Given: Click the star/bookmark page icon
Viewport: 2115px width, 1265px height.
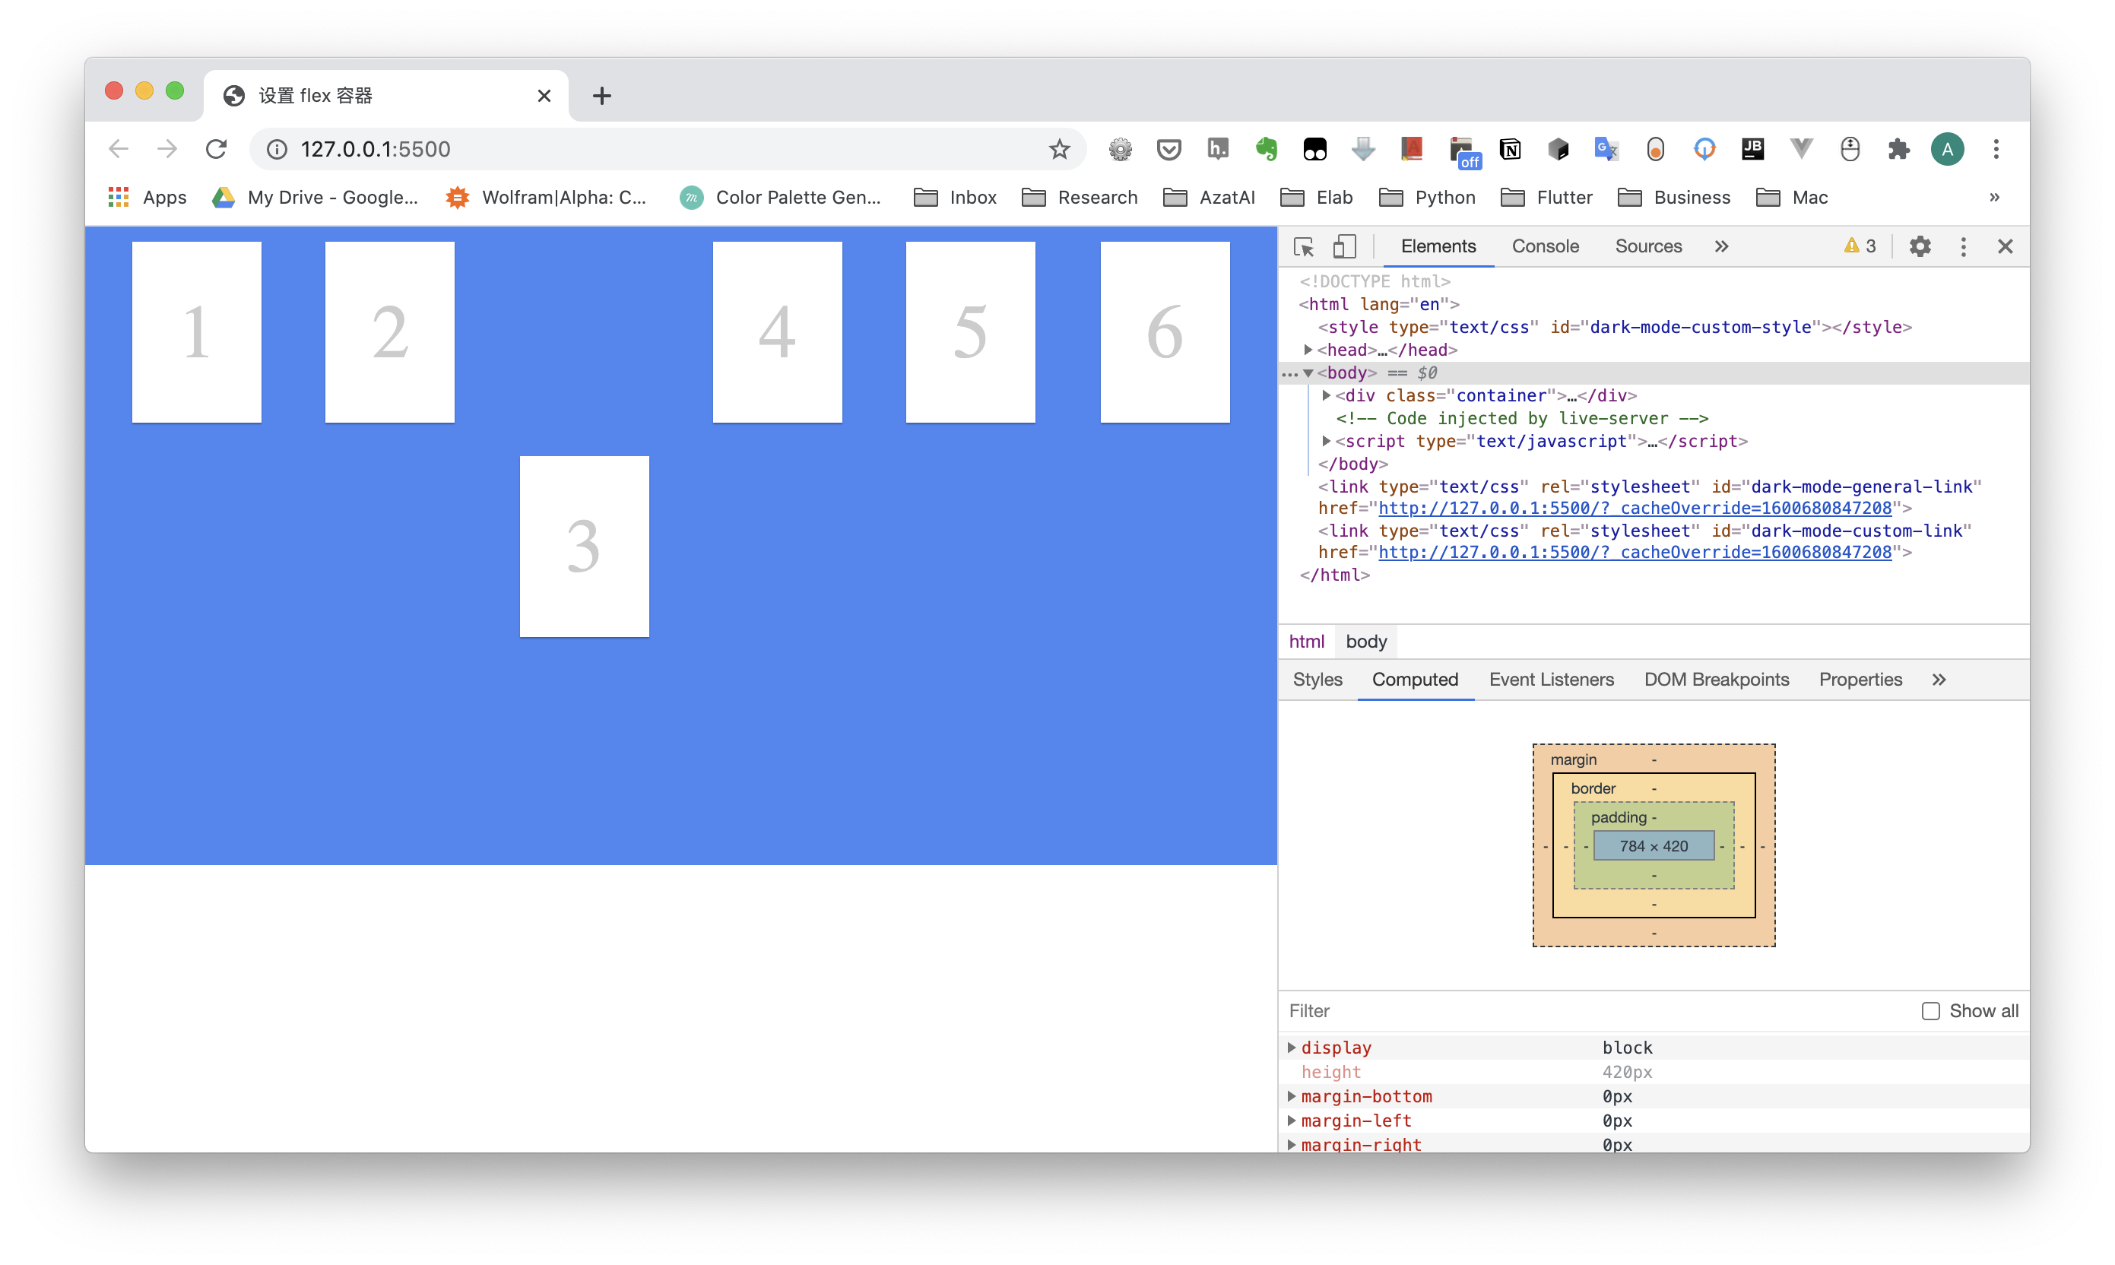Looking at the screenshot, I should click(x=1060, y=147).
